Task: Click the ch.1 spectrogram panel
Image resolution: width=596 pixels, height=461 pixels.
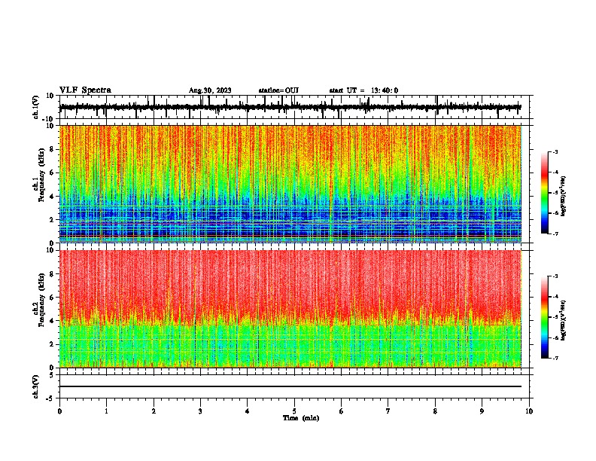Action: tap(290, 184)
